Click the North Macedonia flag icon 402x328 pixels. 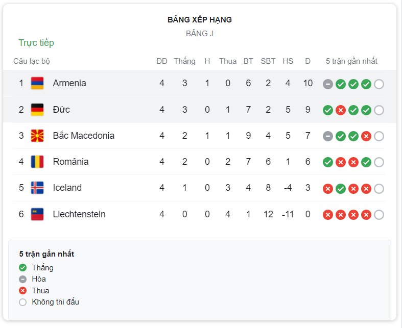tap(37, 136)
